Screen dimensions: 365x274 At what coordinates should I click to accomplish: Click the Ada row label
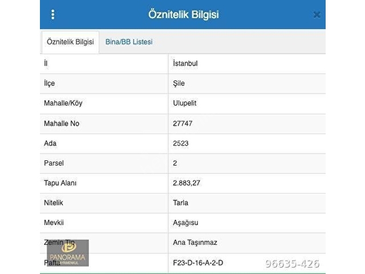click(50, 143)
